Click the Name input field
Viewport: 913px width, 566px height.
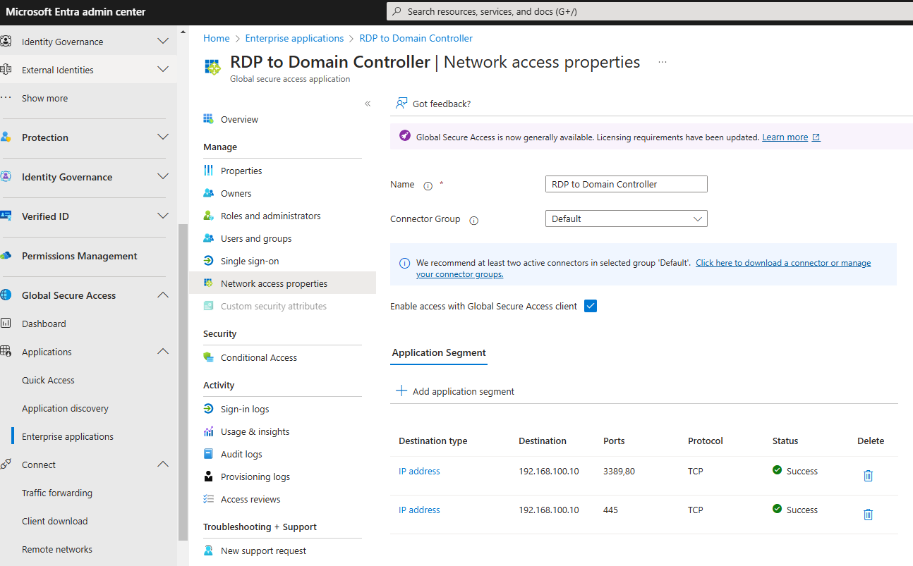[627, 184]
